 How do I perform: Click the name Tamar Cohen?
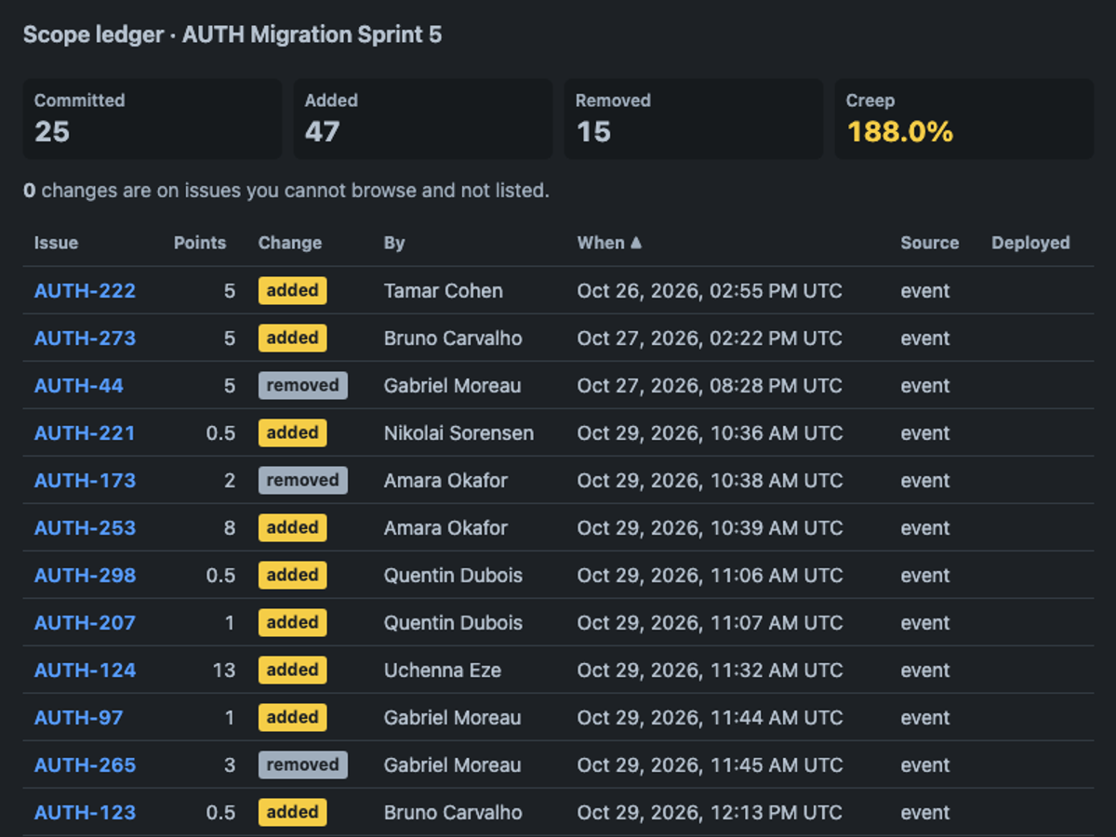444,291
